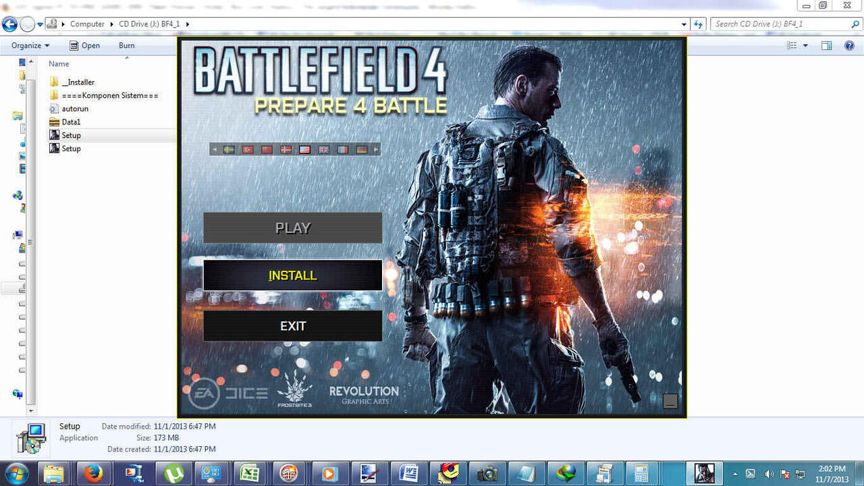Viewport: 864px width, 486px height.
Task: Open uTorrent from the taskbar
Action: coord(174,474)
